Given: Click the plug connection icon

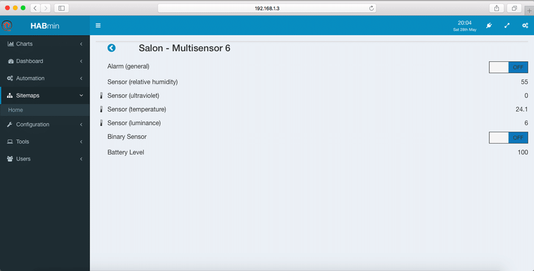Looking at the screenshot, I should pyautogui.click(x=489, y=26).
